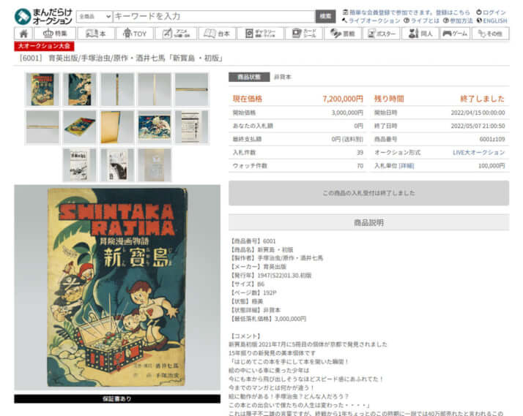
Task: Click the 終了しました remaining time status
Action: [482, 99]
